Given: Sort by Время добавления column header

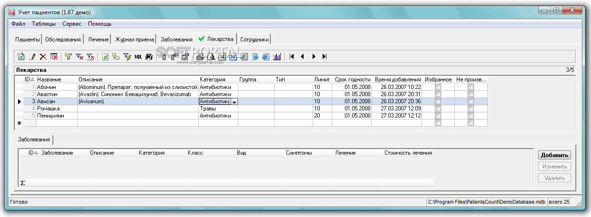Looking at the screenshot, I should point(397,79).
